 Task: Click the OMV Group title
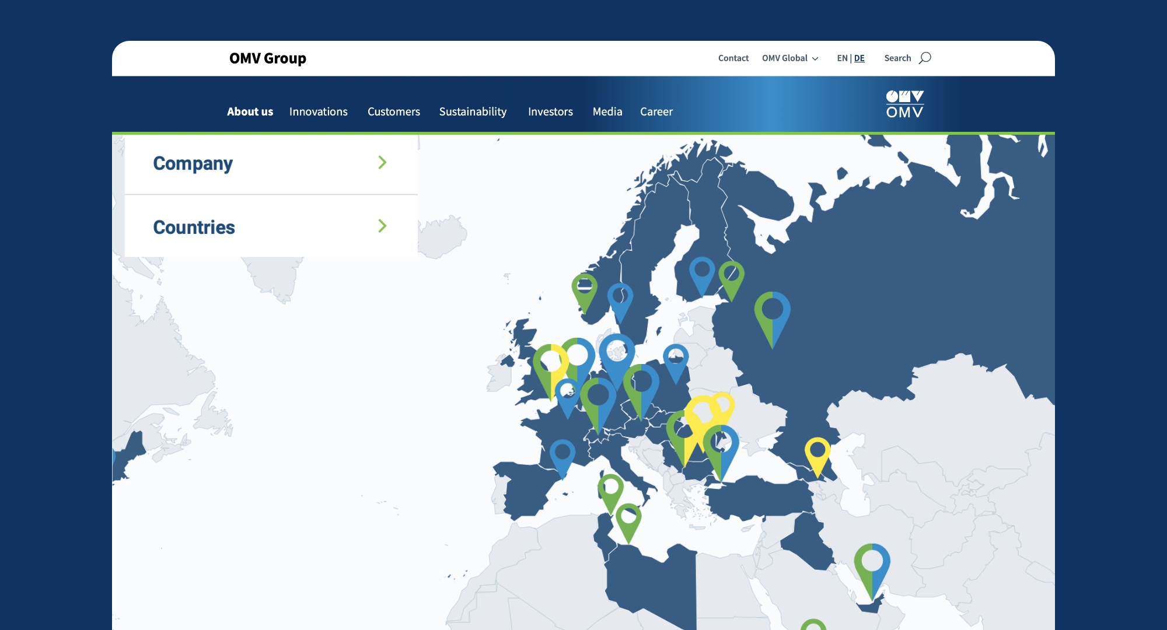click(x=268, y=58)
